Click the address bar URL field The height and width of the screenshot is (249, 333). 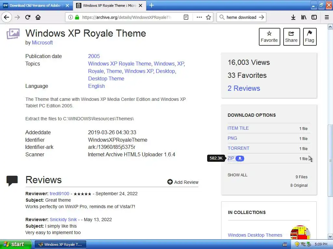point(126,17)
